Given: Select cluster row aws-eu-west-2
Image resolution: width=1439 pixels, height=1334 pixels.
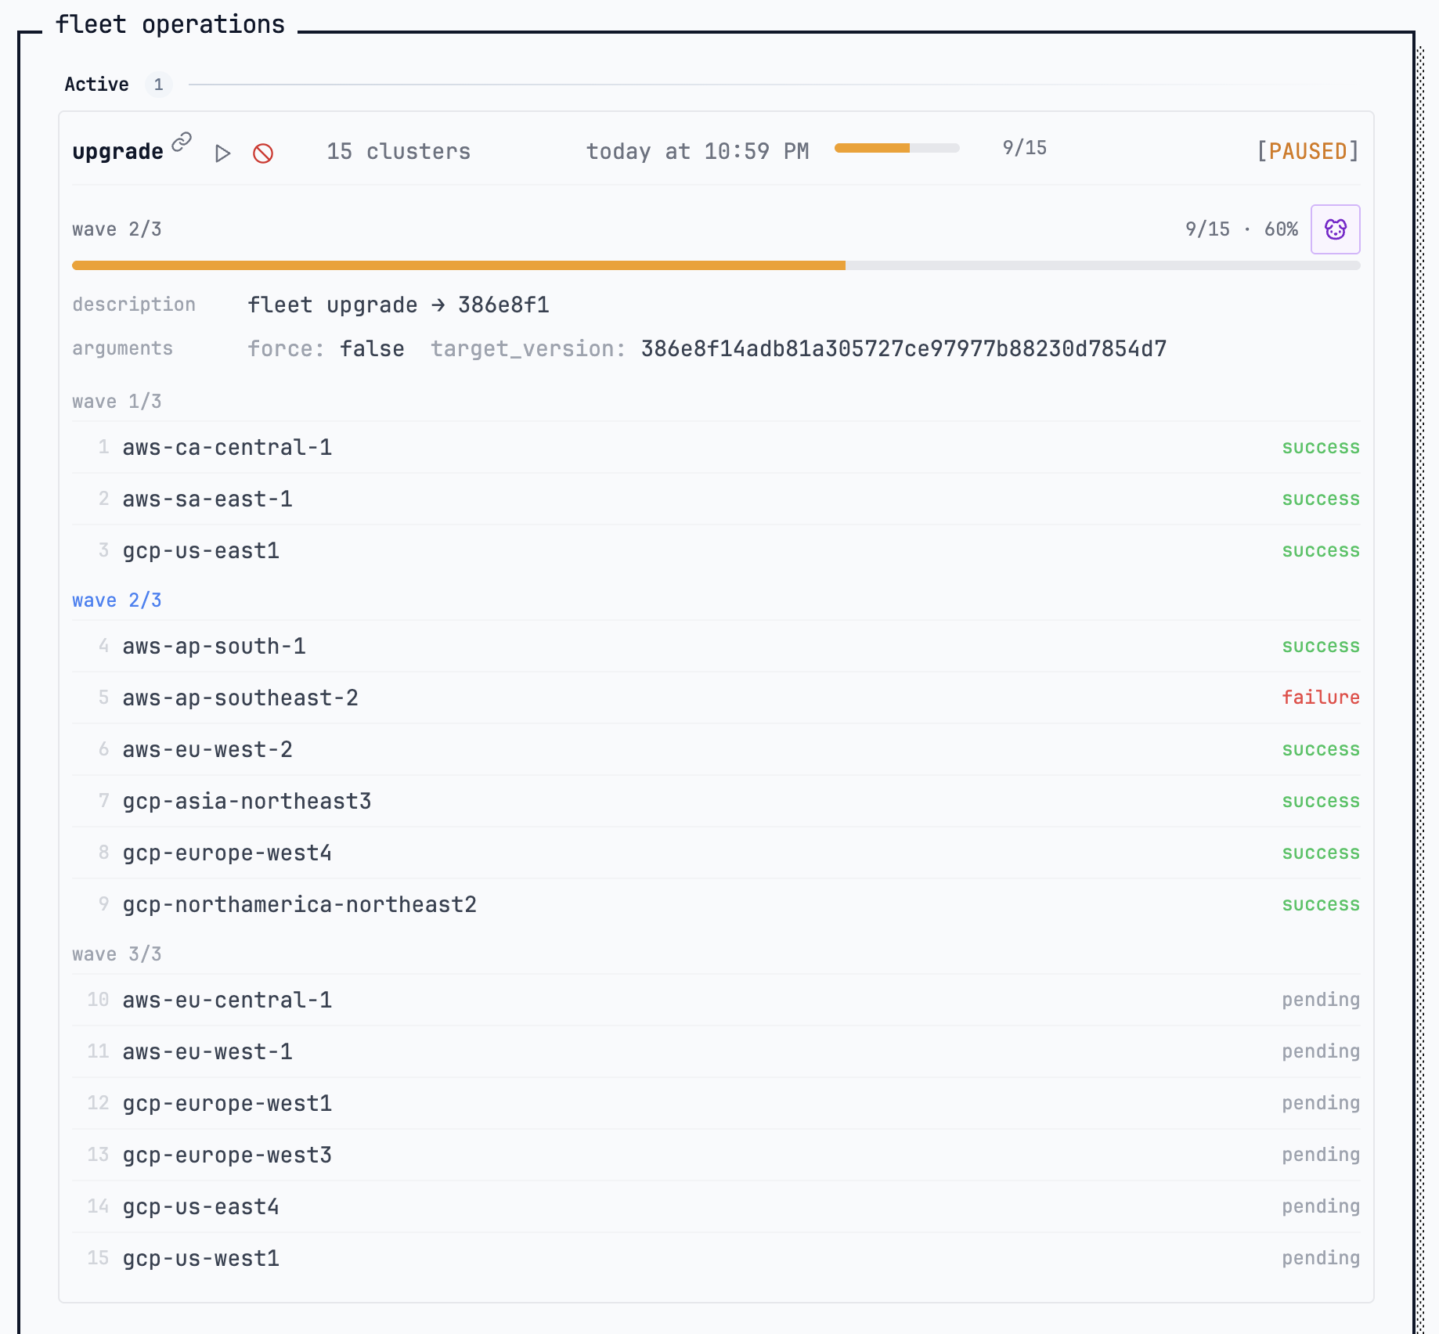Looking at the screenshot, I should [x=716, y=749].
